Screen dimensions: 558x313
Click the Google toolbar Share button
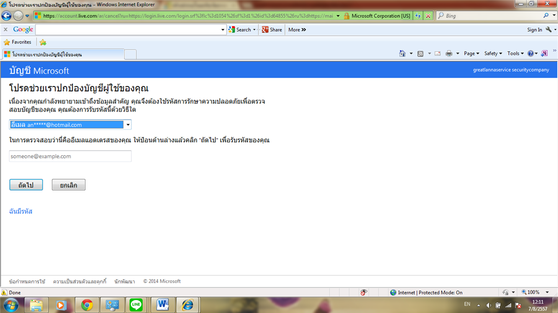click(272, 29)
